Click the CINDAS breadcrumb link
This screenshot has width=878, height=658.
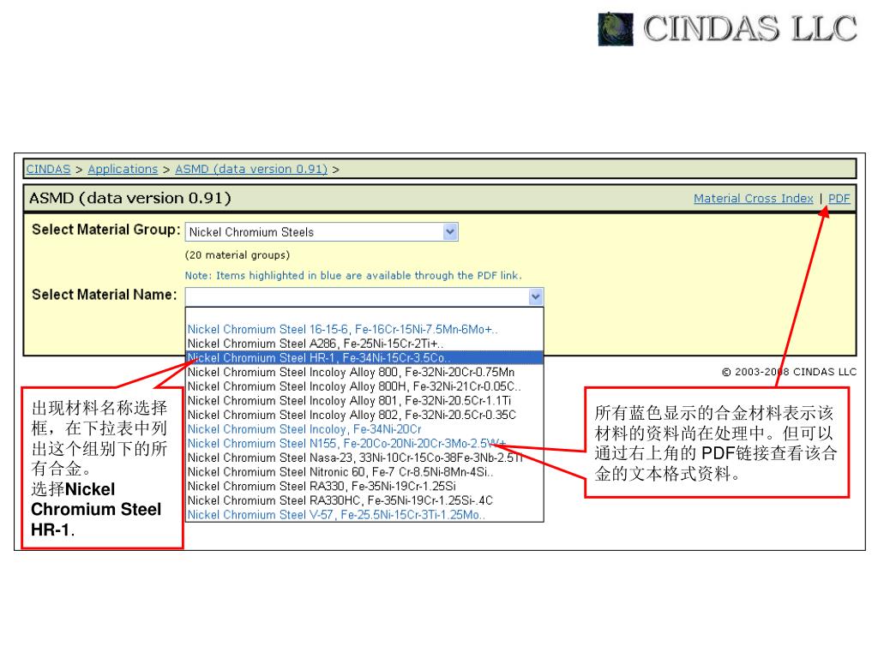pos(48,169)
